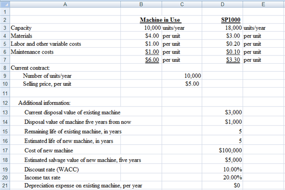Select row 21 header
285x190 pixels.
tap(5, 186)
